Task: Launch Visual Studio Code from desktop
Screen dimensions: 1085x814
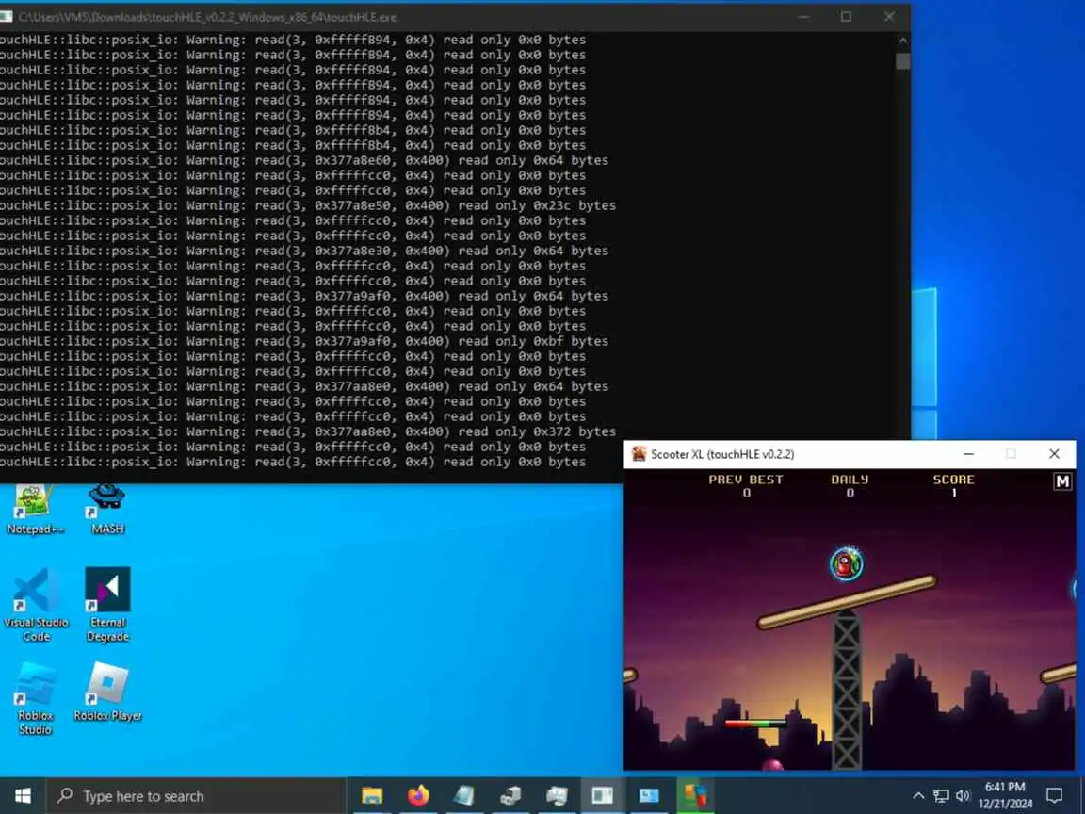Action: pos(36,604)
